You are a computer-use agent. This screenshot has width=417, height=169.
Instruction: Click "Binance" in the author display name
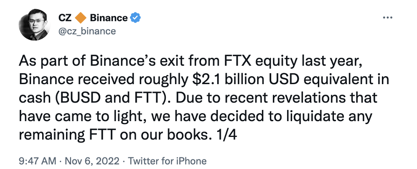point(108,18)
